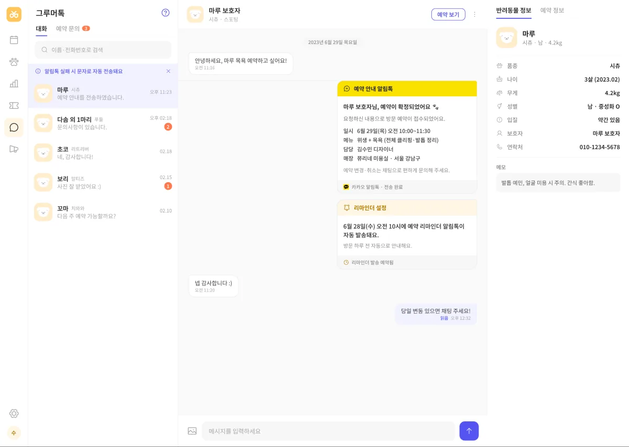This screenshot has height=447, width=629.
Task: Open the paw pets icon in sidebar
Action: 14,62
